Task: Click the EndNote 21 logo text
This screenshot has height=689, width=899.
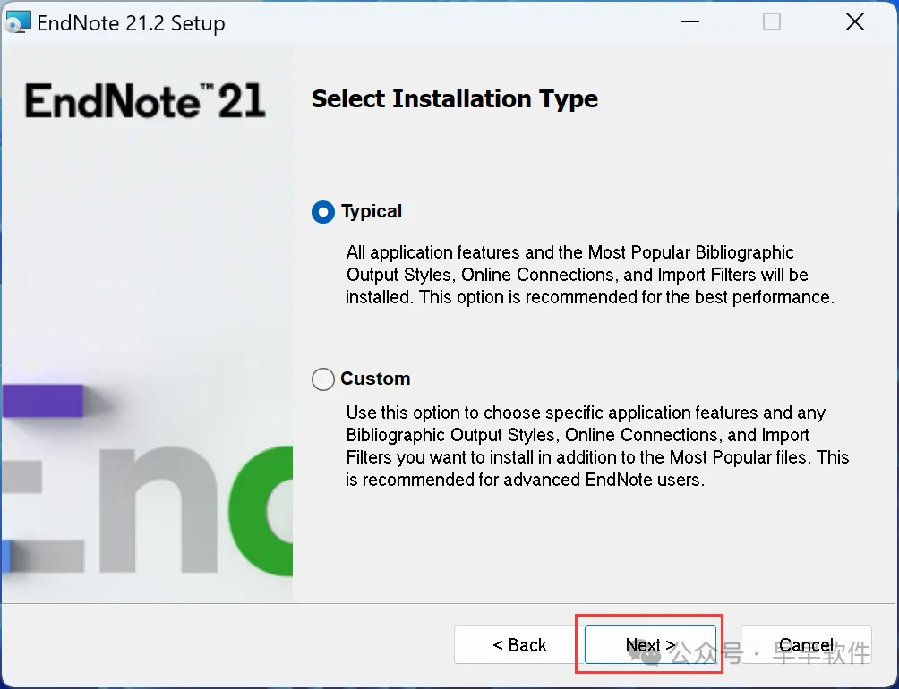Action: pyautogui.click(x=145, y=101)
